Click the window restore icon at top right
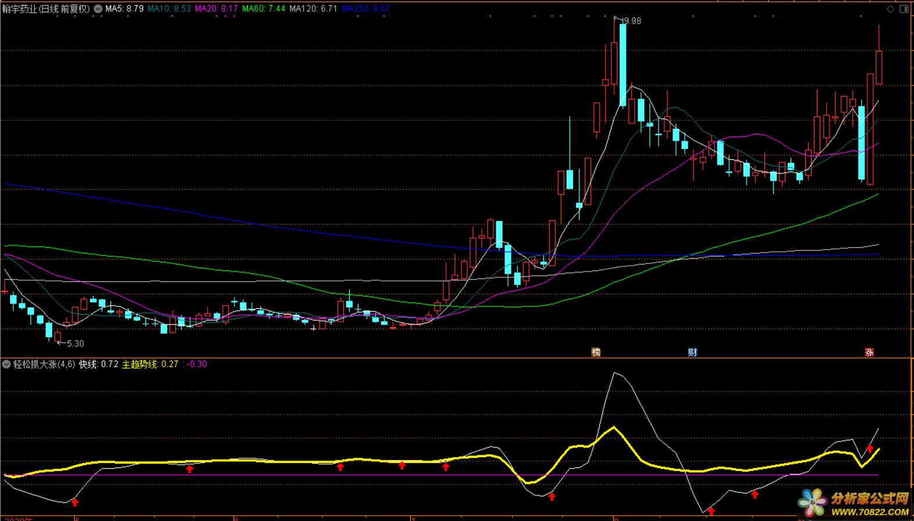Screen dimensions: 914x521 pos(904,9)
